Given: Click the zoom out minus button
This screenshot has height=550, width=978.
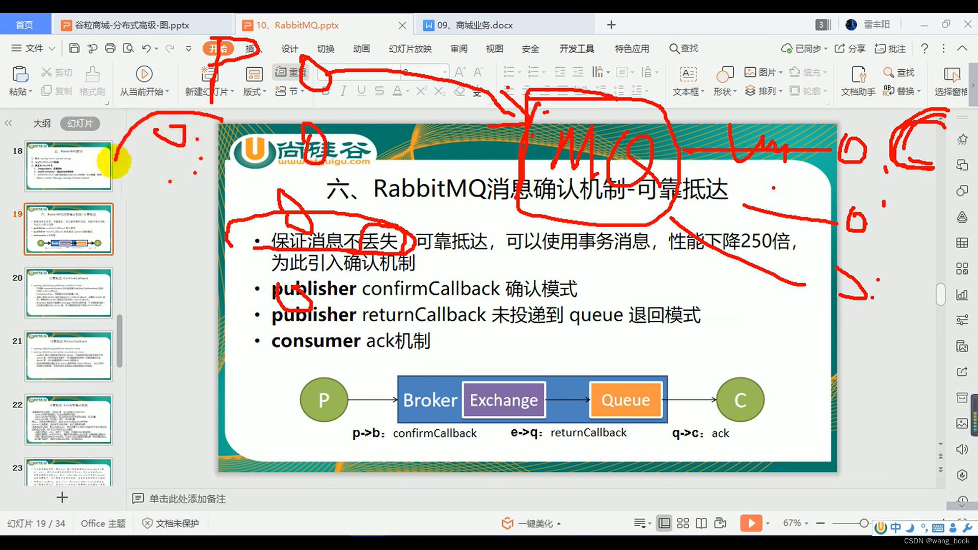Looking at the screenshot, I should pyautogui.click(x=820, y=523).
